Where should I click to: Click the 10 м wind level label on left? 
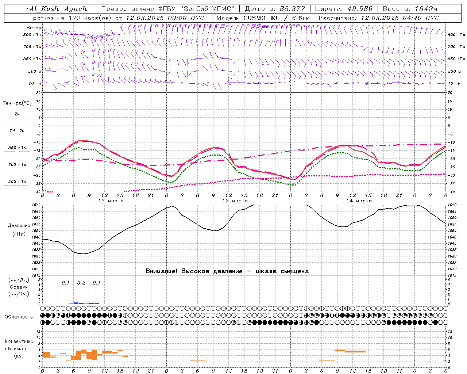coord(35,83)
